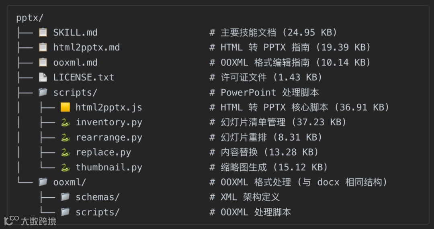Click the clipboard icon next to html2pptx.md
Viewport: 434px width, 229px height.
coord(43,47)
